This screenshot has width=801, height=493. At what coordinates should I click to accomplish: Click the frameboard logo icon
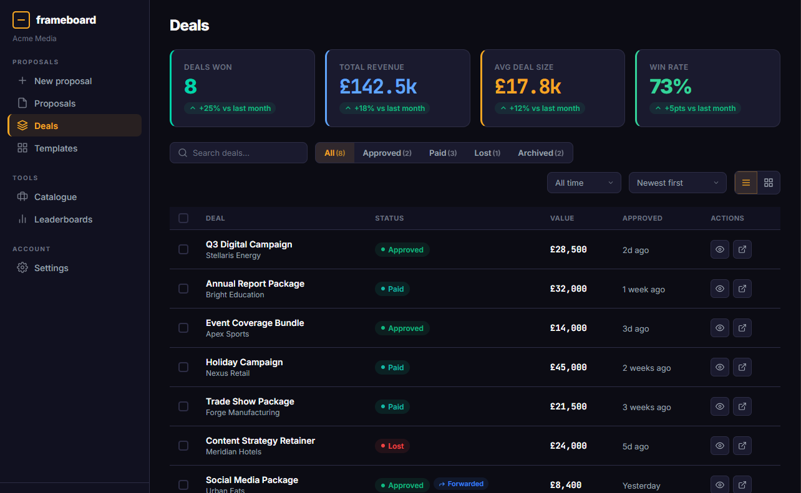tap(21, 20)
